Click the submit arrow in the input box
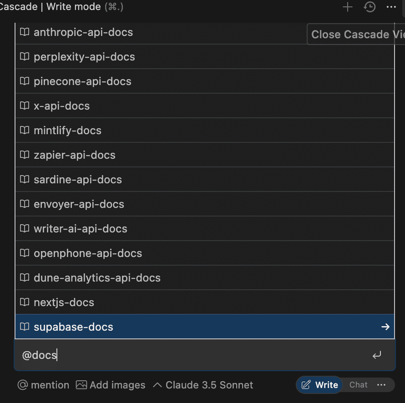405x403 pixels. [377, 355]
